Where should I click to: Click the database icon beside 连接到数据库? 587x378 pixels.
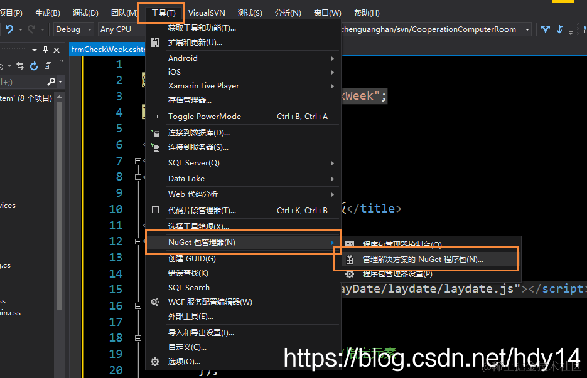pyautogui.click(x=155, y=133)
